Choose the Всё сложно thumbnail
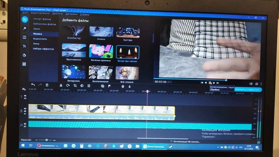 (x=127, y=73)
